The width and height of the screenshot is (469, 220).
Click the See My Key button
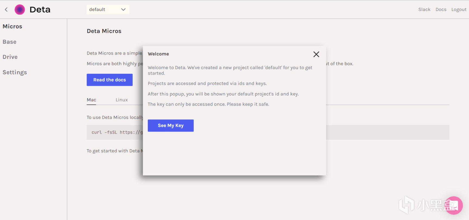[x=171, y=126]
